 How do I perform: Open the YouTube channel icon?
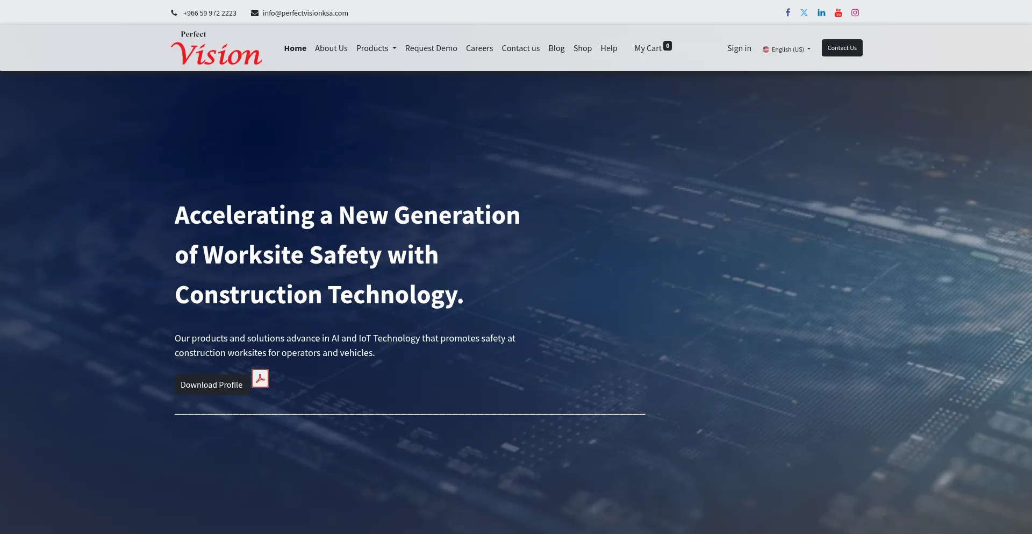click(838, 12)
